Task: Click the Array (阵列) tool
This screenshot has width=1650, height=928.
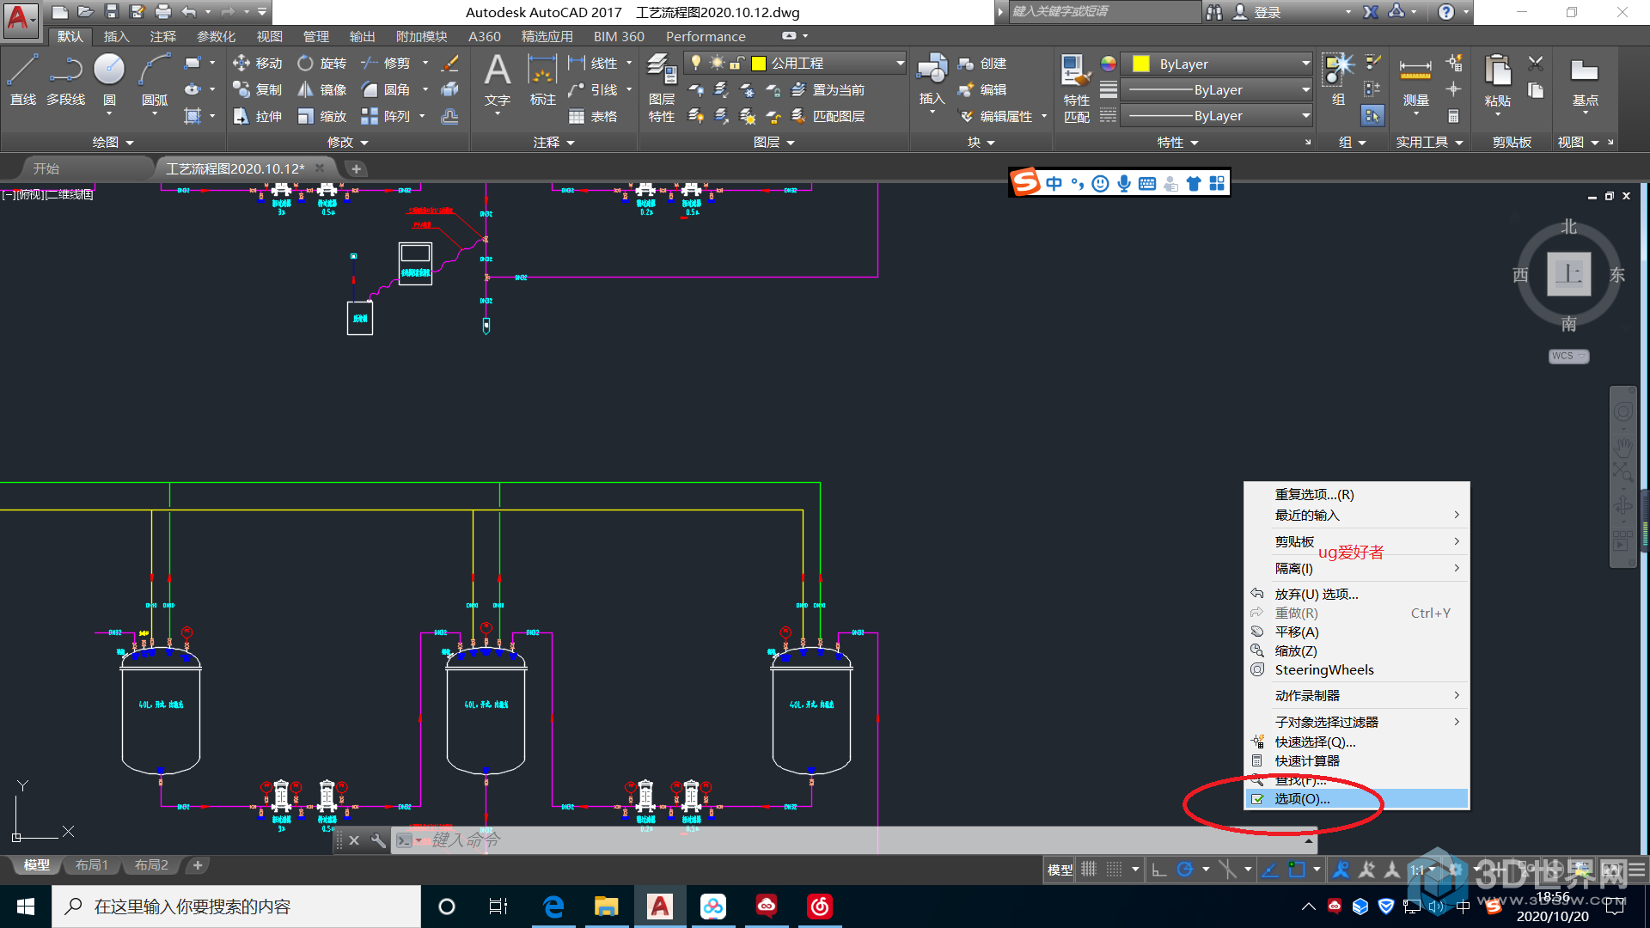Action: pyautogui.click(x=386, y=117)
